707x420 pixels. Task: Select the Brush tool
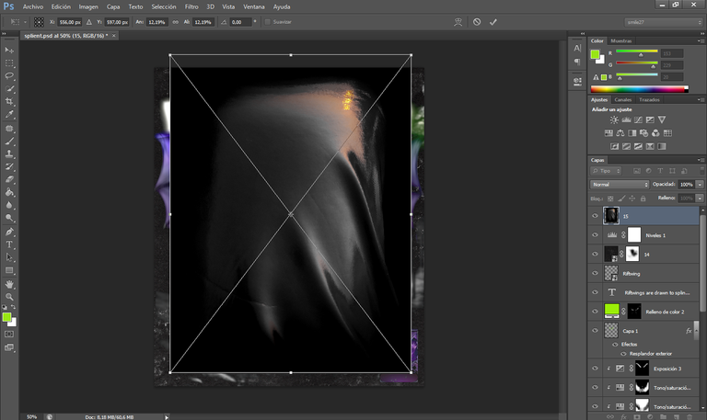(9, 142)
